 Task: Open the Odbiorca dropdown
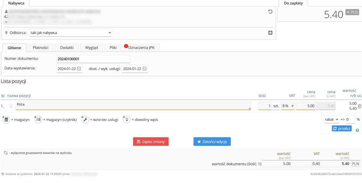[70, 33]
